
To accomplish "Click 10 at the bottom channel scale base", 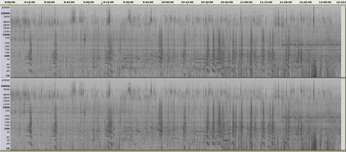I will [x=8, y=148].
